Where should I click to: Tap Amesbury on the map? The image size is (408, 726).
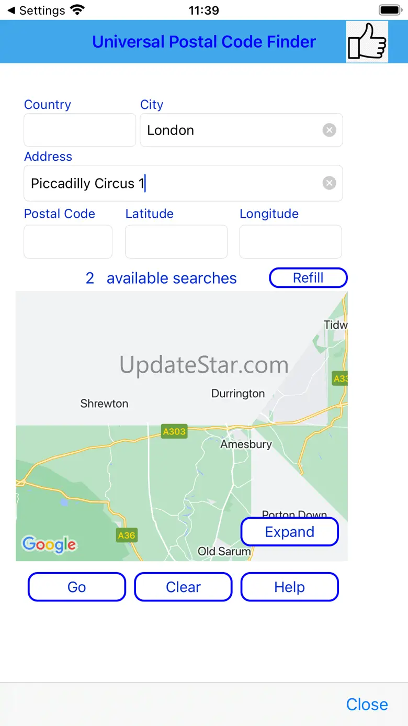pos(246,444)
